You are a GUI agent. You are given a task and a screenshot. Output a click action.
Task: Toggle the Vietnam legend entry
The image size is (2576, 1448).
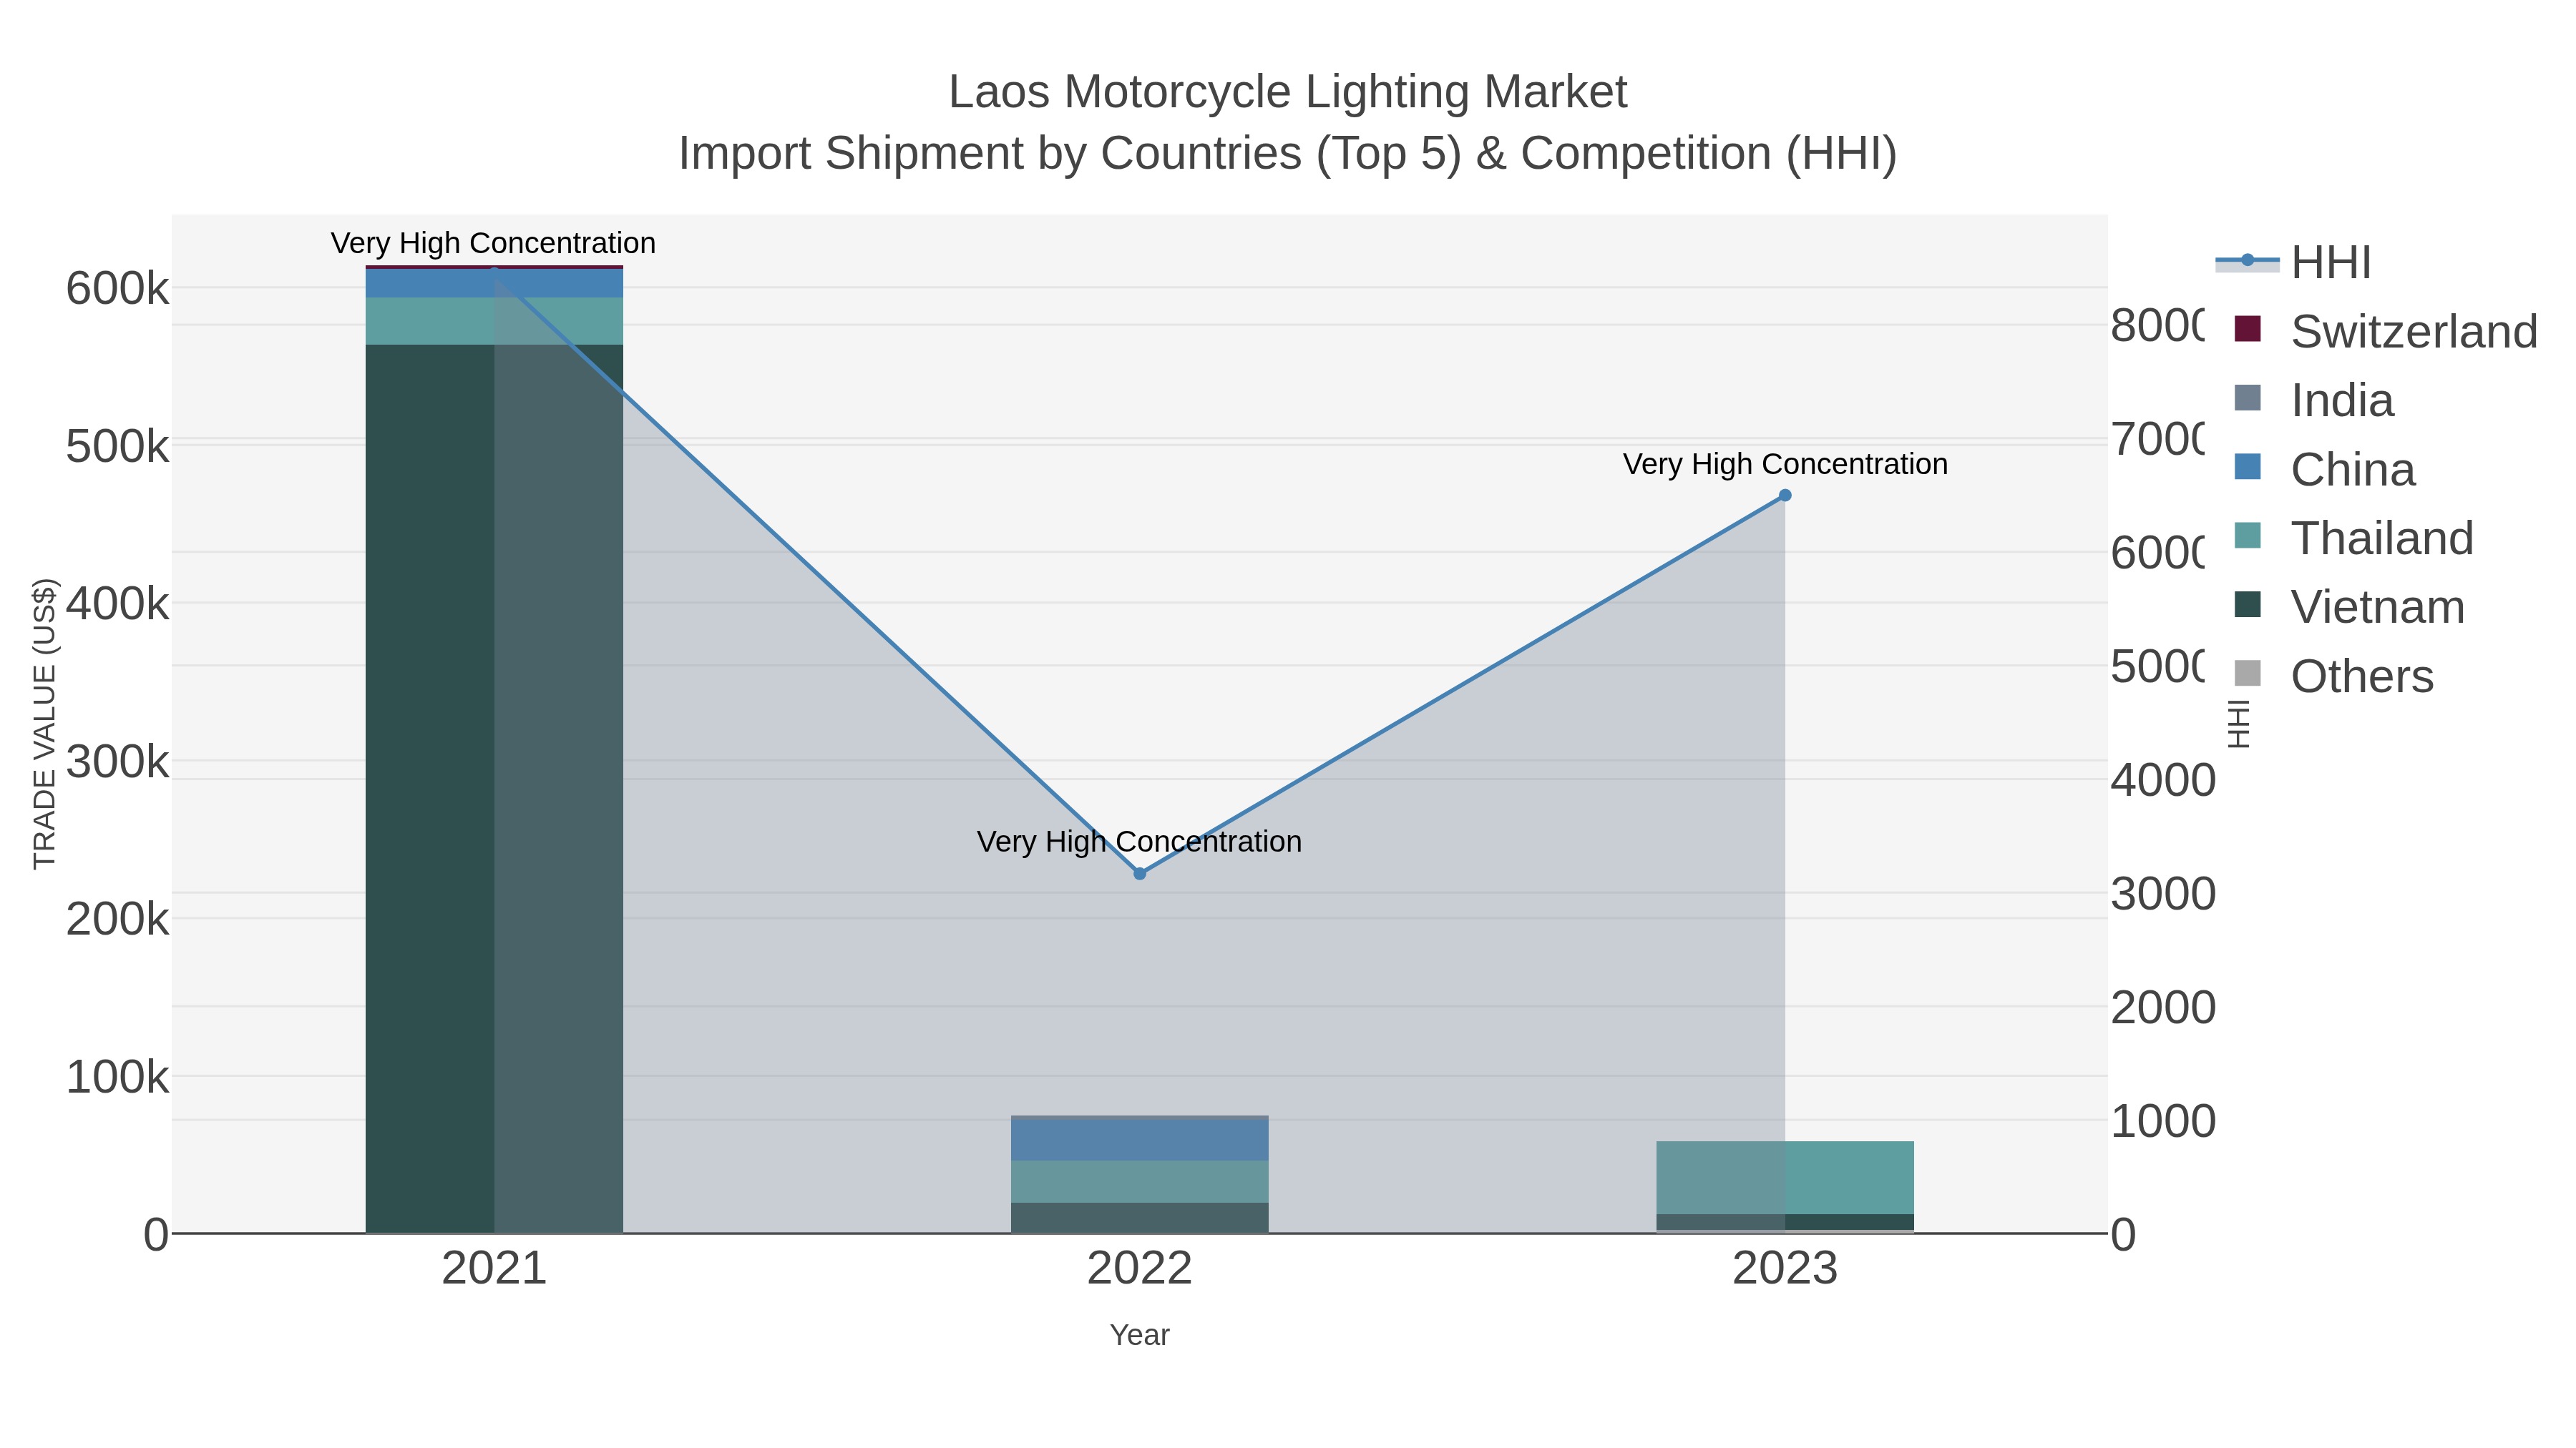2349,606
